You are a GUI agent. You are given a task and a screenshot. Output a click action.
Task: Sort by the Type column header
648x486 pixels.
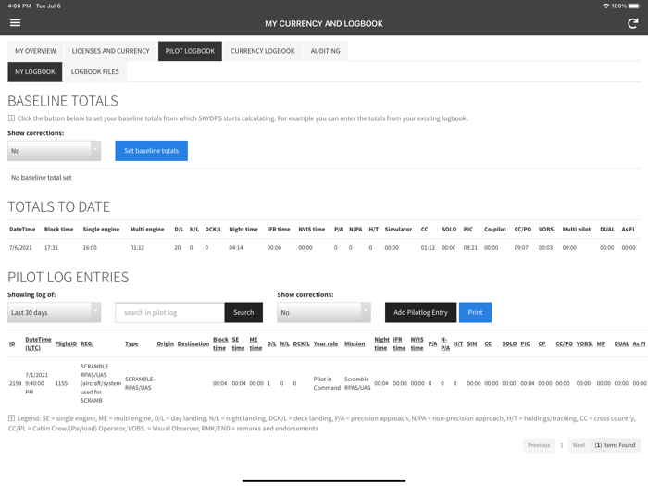coord(131,343)
